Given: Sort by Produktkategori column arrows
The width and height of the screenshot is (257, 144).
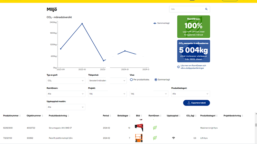Looking at the screenshot, I should (x=217, y=116).
